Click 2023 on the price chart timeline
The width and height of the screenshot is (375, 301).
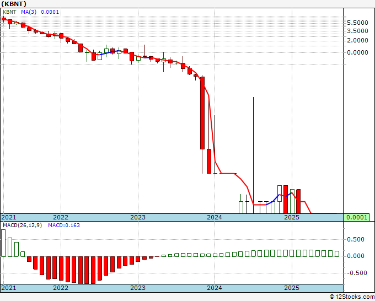[x=138, y=217]
